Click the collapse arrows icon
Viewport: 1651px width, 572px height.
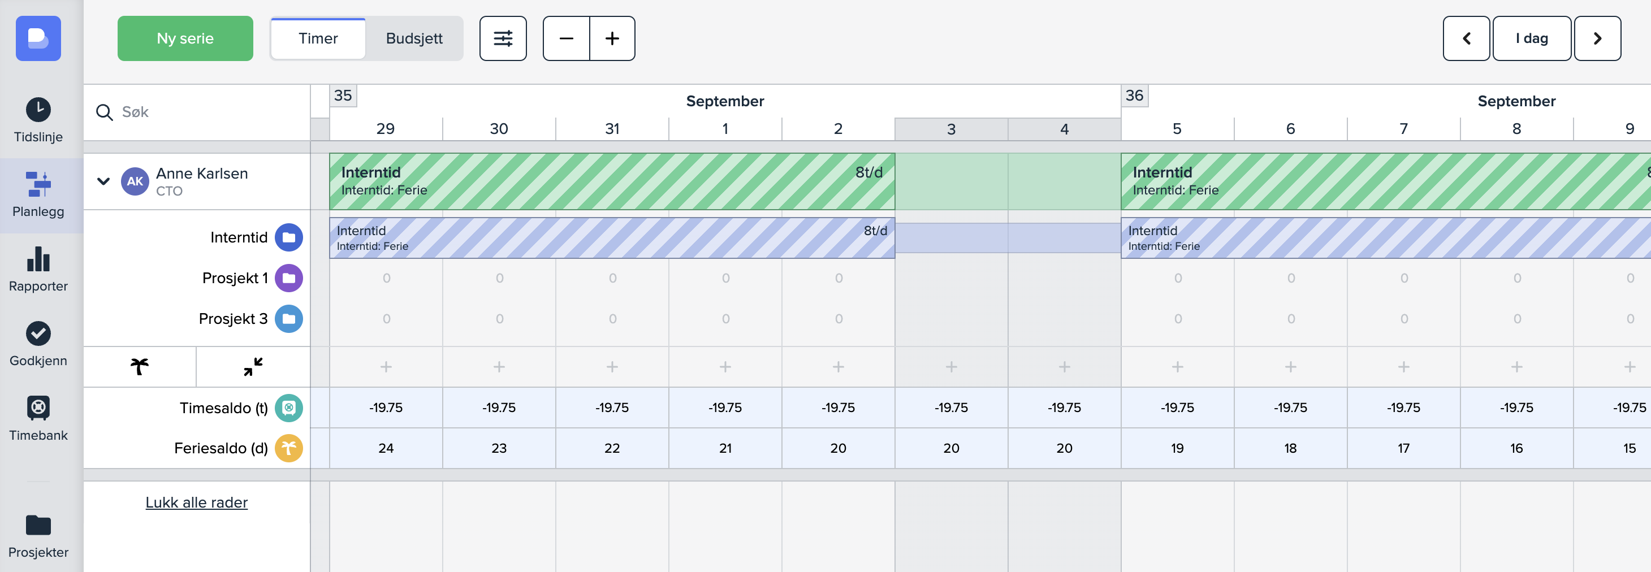click(253, 366)
